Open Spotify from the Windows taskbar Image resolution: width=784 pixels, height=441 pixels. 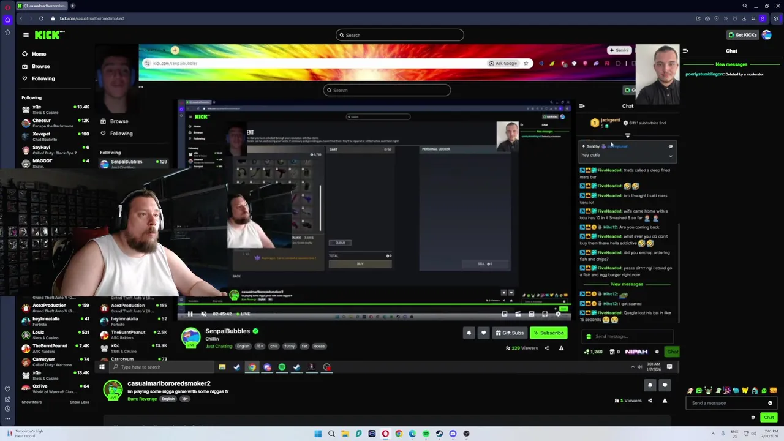coord(426,434)
